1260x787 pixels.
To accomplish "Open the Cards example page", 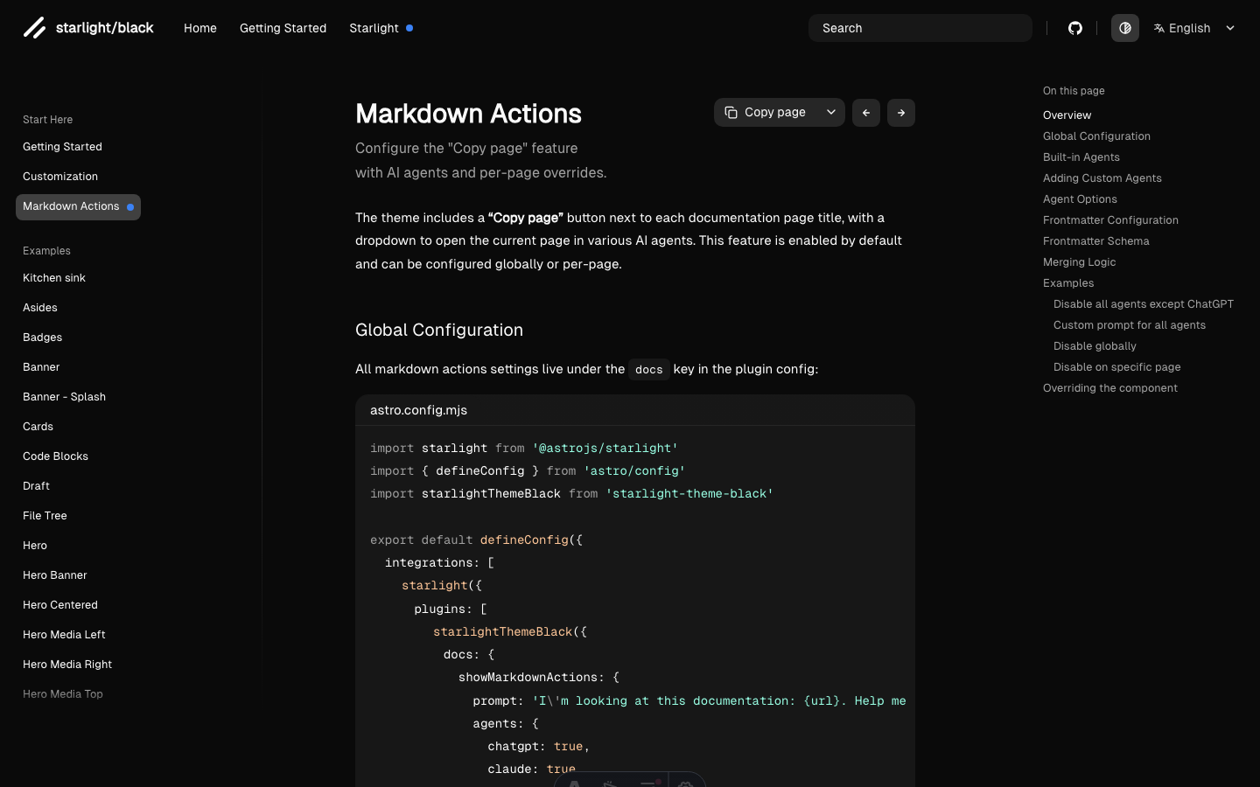I will 38,427.
